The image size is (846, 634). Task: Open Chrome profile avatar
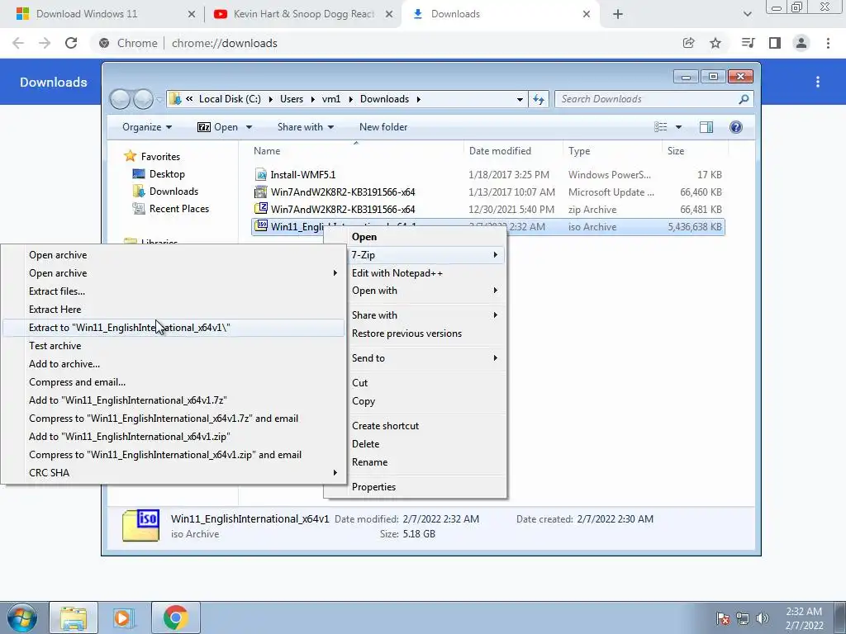801,43
